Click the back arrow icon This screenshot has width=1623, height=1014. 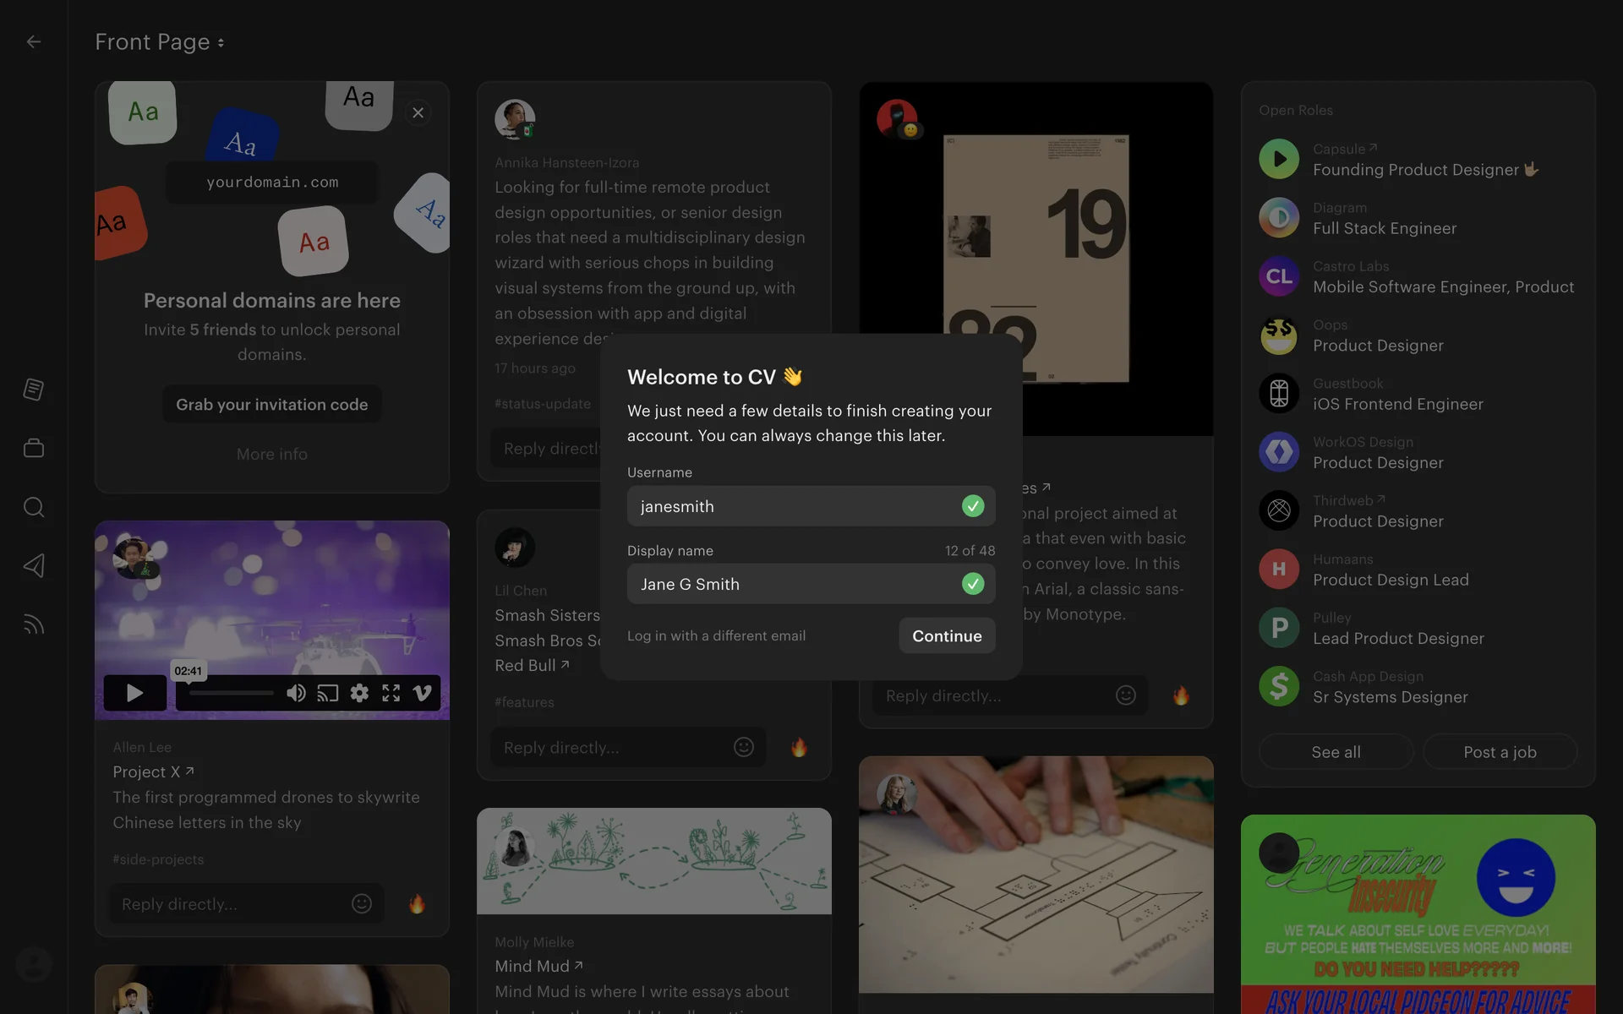(34, 41)
